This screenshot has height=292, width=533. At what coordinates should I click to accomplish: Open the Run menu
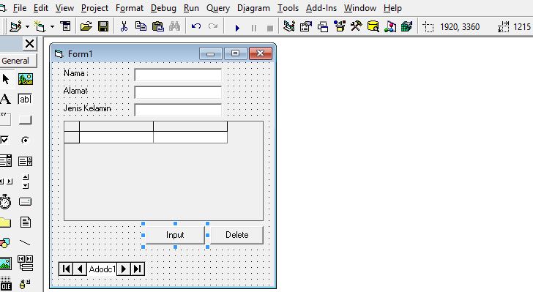point(191,8)
